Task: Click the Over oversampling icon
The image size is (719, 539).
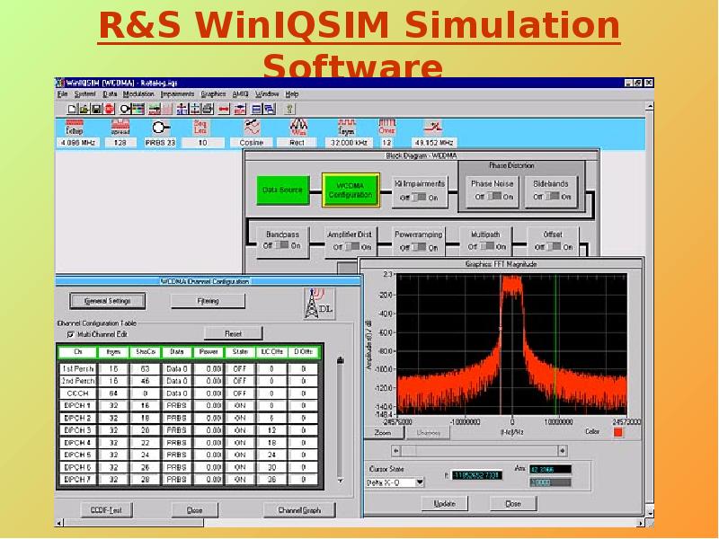Action: click(386, 127)
